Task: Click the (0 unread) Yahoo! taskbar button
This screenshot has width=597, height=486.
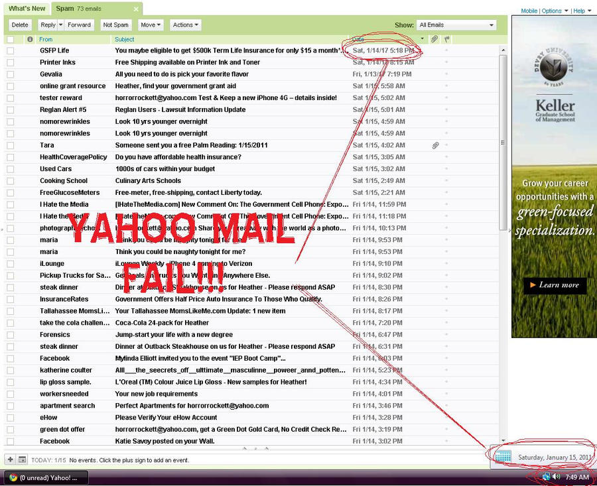Action: 46,477
